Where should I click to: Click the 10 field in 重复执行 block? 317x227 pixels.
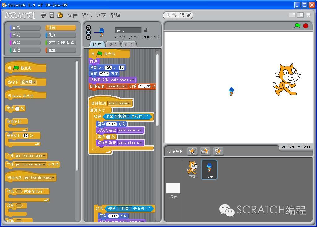(25, 135)
